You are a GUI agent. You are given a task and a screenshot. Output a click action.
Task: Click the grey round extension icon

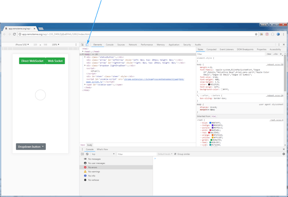272,34
